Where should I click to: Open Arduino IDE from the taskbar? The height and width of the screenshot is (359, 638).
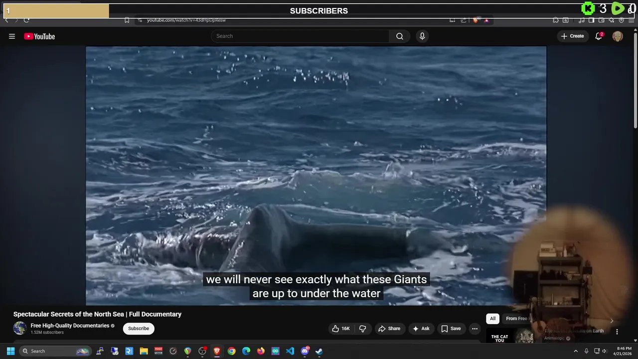(275, 351)
